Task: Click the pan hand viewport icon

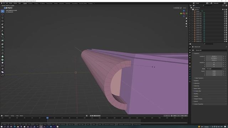Action: [186, 21]
